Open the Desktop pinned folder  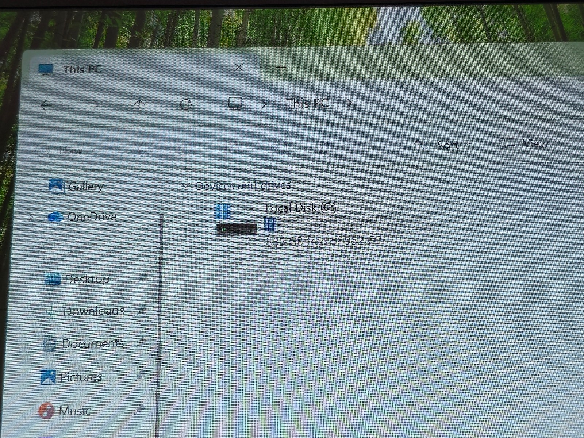(x=77, y=279)
